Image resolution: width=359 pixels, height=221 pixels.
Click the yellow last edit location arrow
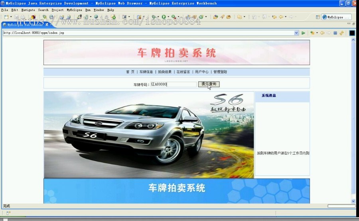[274, 17]
